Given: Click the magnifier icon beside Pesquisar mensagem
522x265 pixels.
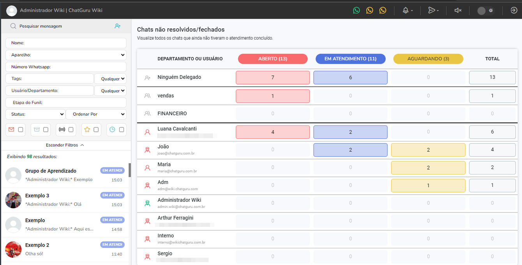Looking at the screenshot, I should coord(13,26).
